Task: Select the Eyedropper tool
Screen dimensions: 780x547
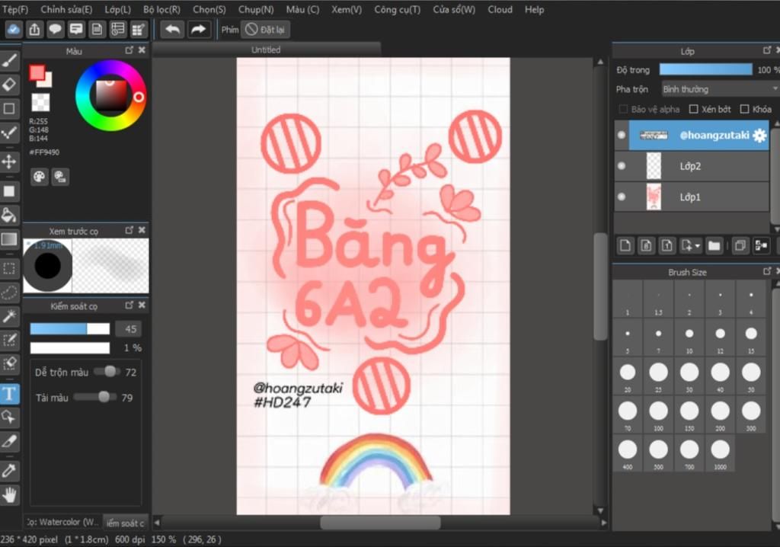Action: coord(9,470)
